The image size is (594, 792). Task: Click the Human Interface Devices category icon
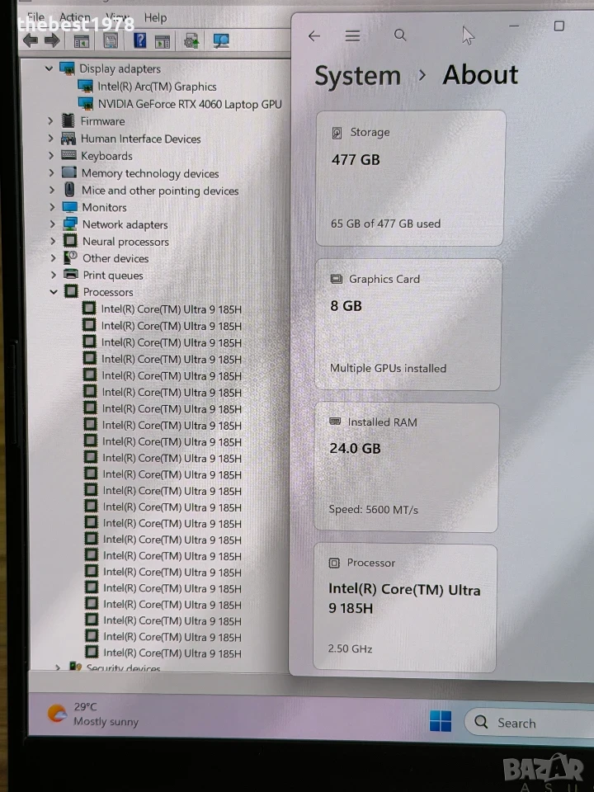pyautogui.click(x=68, y=139)
